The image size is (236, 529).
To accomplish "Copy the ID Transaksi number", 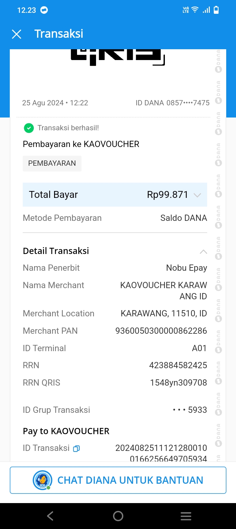I will coord(76,448).
